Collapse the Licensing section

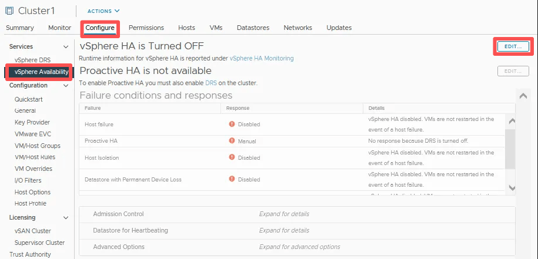tap(66, 217)
